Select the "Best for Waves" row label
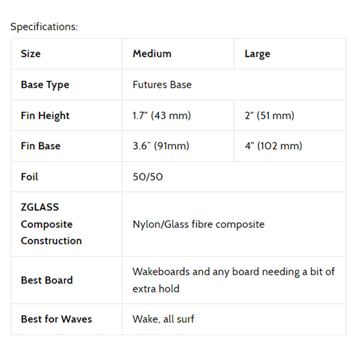The width and height of the screenshot is (357, 357). (x=56, y=319)
